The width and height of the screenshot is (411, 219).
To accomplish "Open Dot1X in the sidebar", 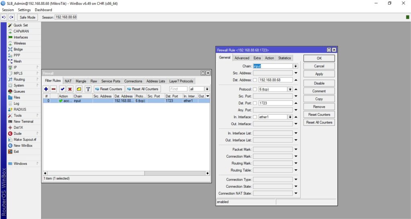I will 18,128.
